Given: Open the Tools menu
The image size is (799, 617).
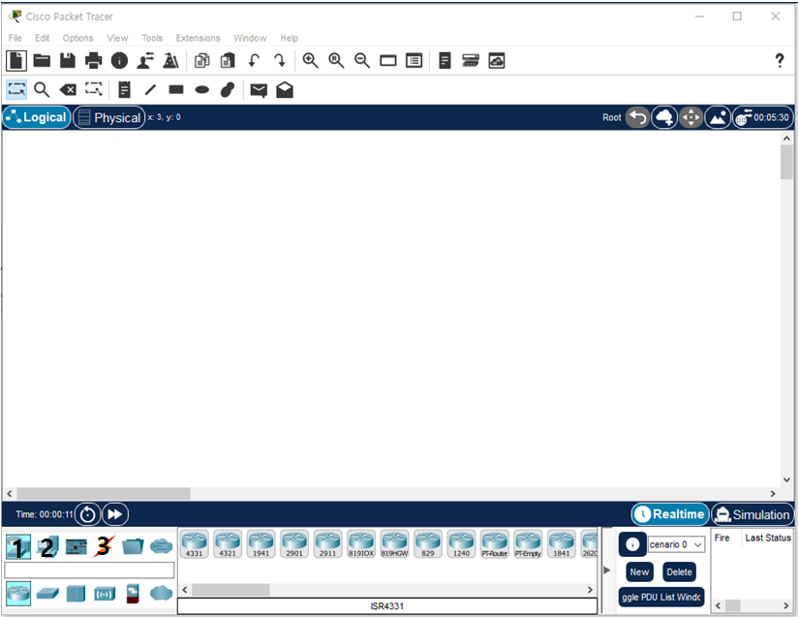Looking at the screenshot, I should (x=152, y=38).
